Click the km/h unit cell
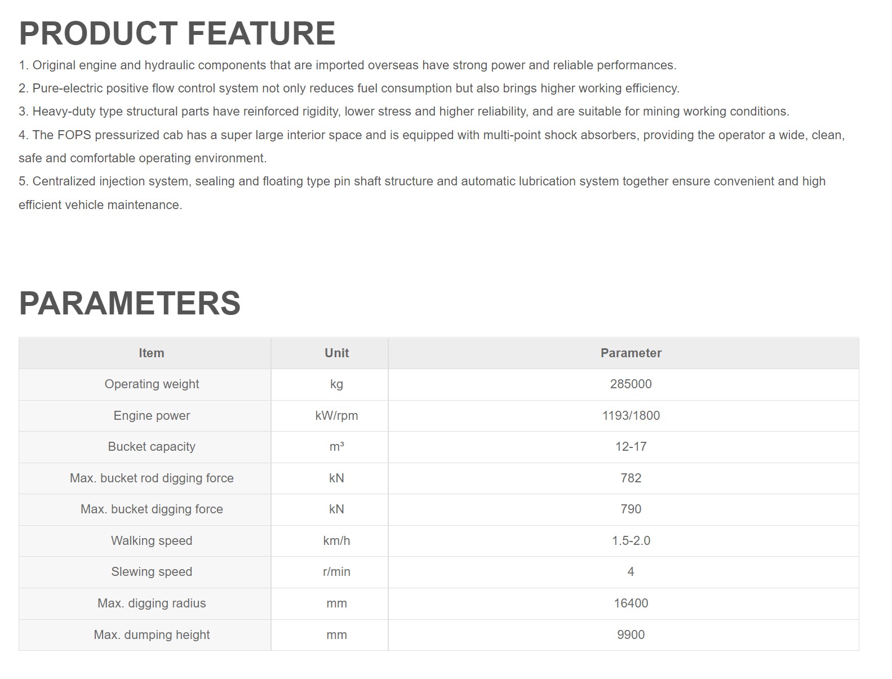The image size is (892, 679). [336, 541]
